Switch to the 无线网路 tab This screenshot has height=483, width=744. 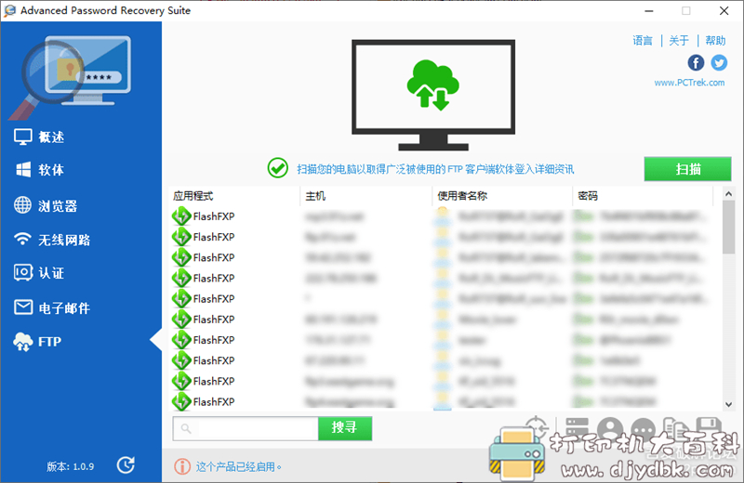[x=64, y=240]
